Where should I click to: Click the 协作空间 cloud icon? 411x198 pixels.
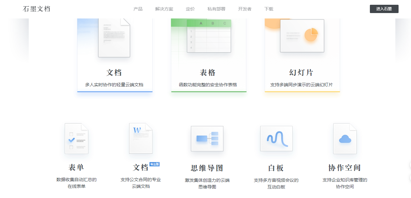[345, 138]
